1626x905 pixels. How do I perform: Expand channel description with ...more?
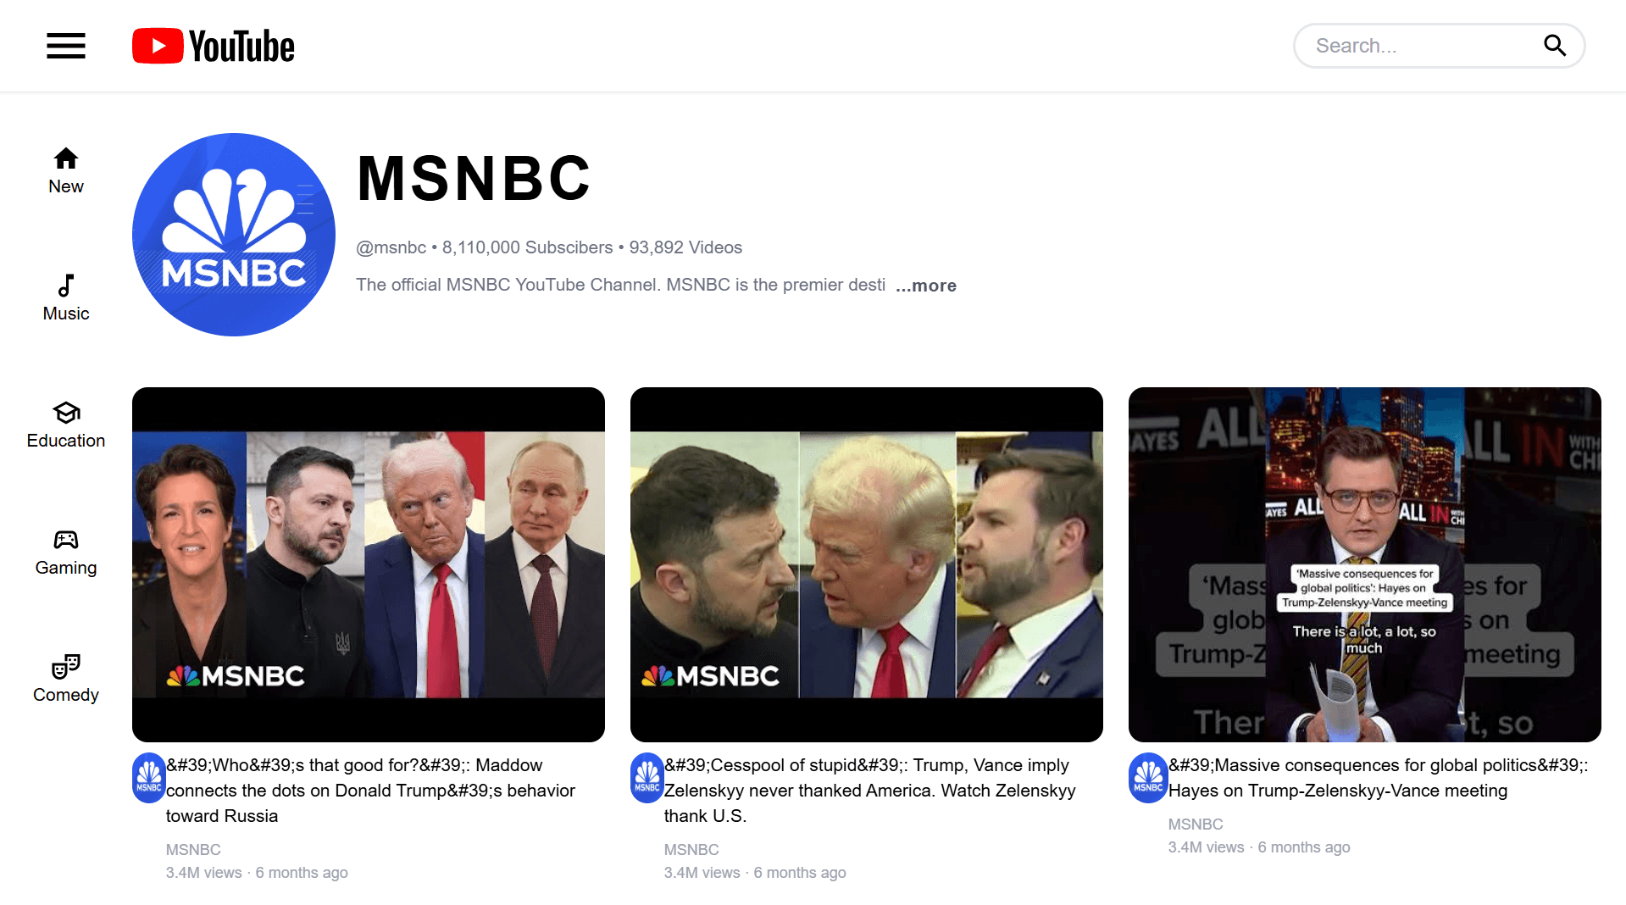[925, 286]
